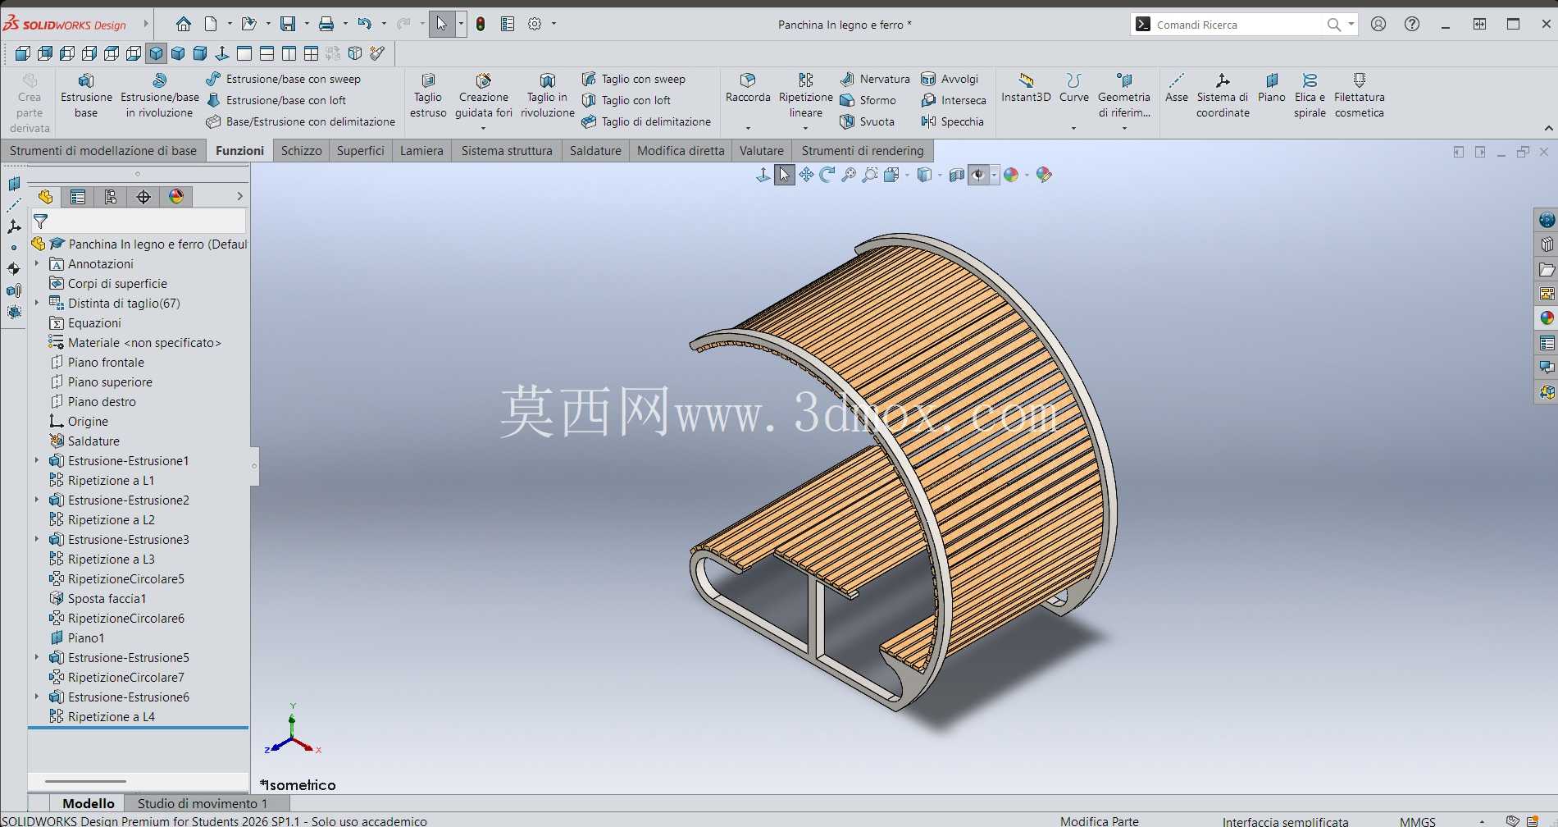Expand the Estrusione-Estrusione1 feature
The width and height of the screenshot is (1558, 827).
pyautogui.click(x=37, y=460)
